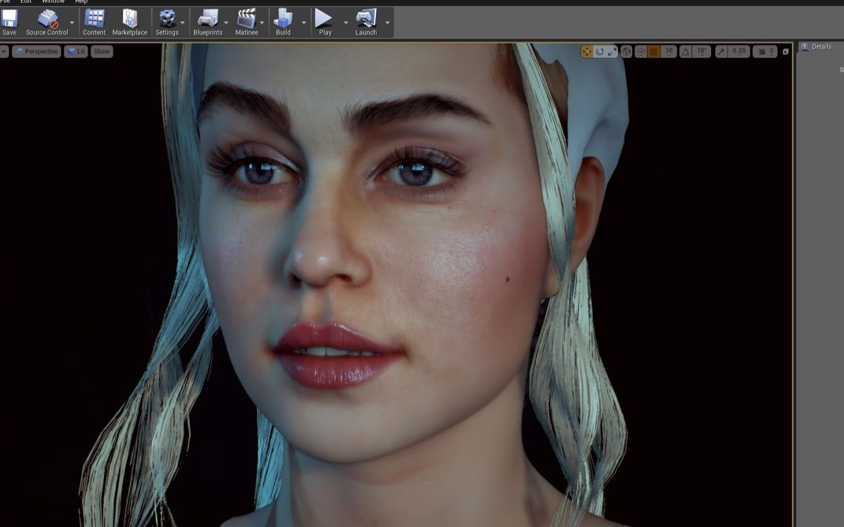The height and width of the screenshot is (527, 844).
Task: Click the Launch icon
Action: [x=366, y=23]
